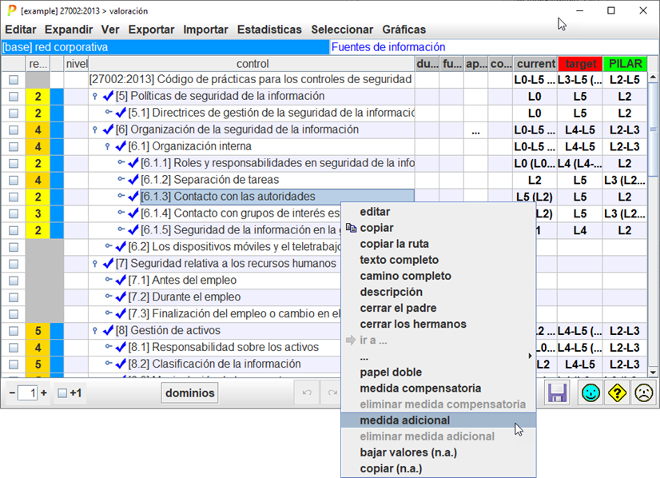Click the Fuentes de información label
Screen dimensions: 660x478
388,47
